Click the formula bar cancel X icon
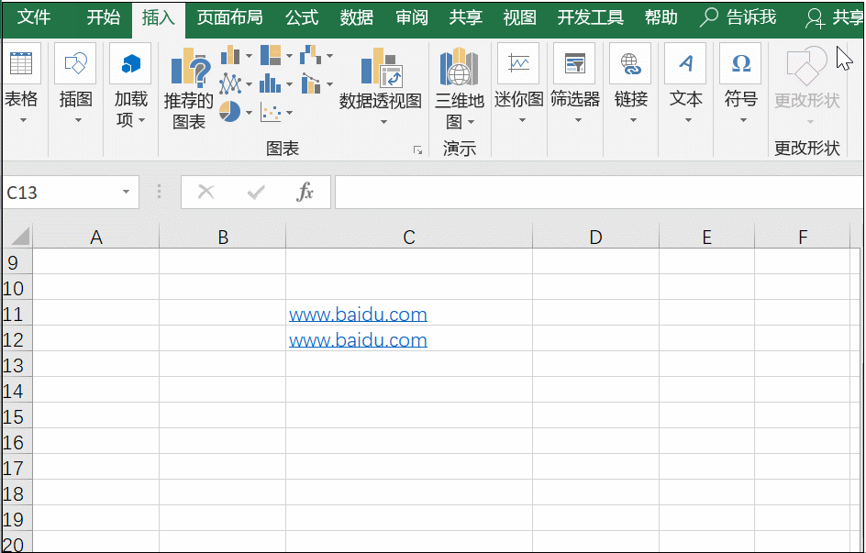Screen dimensions: 866x553 pyautogui.click(x=206, y=192)
